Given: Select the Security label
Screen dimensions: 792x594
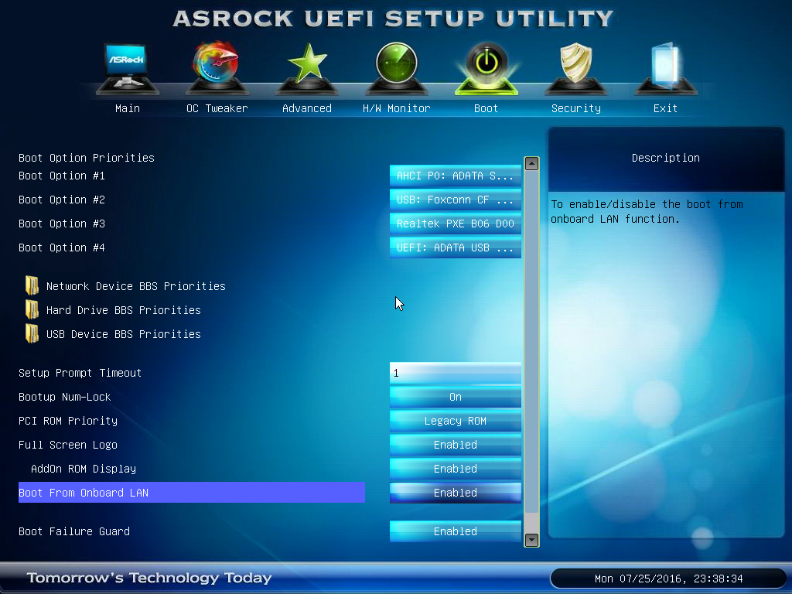Looking at the screenshot, I should pos(575,108).
